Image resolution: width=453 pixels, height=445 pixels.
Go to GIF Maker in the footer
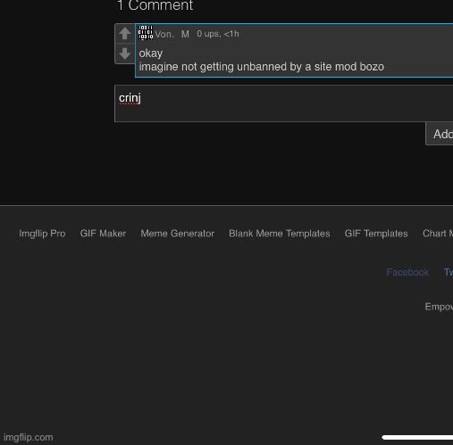point(103,234)
